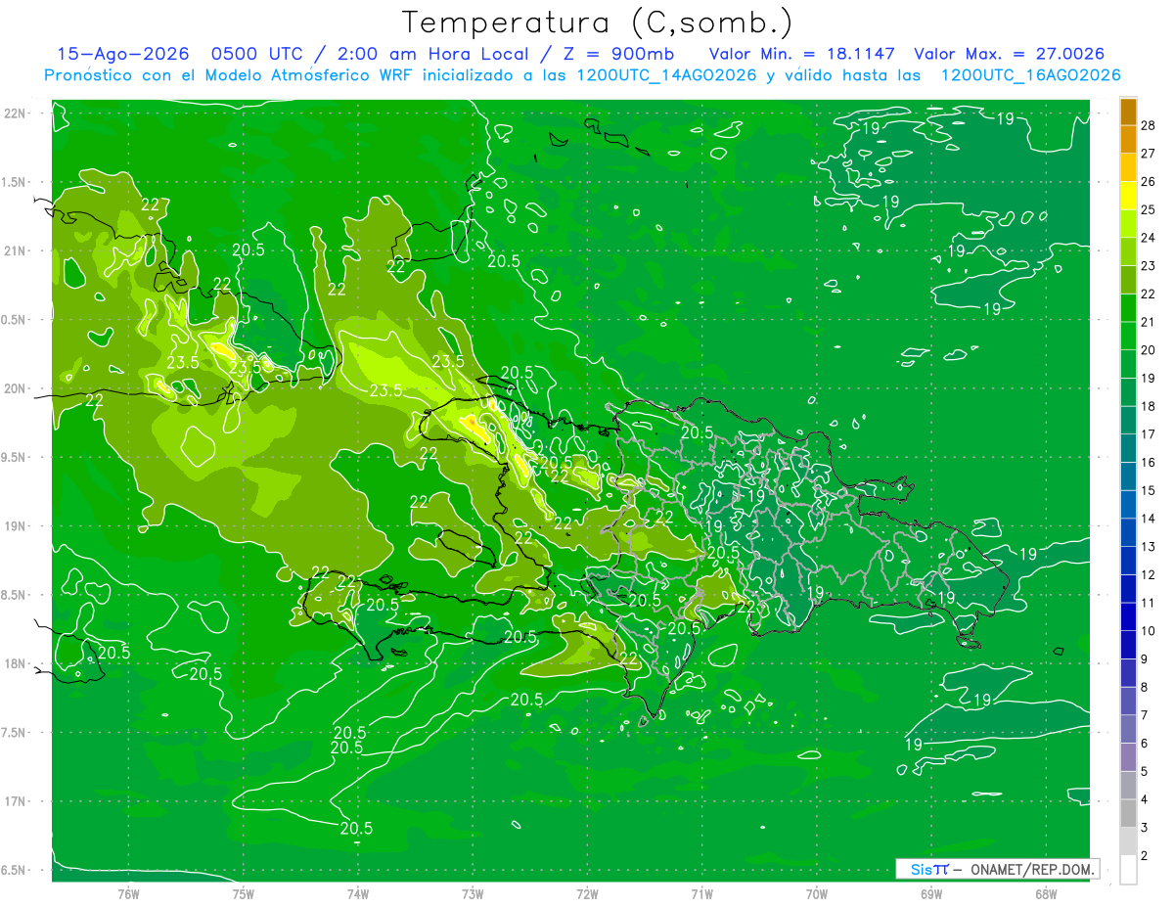Pick the dark blue swatch between 10 and 11
Viewport: 1174px width, 907px height.
(1128, 616)
